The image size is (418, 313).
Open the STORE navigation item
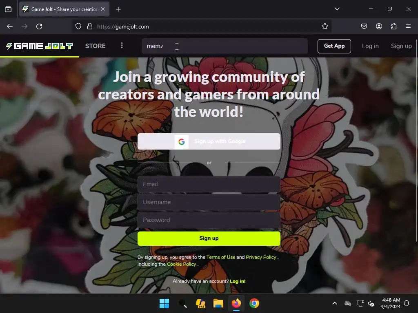click(x=96, y=46)
